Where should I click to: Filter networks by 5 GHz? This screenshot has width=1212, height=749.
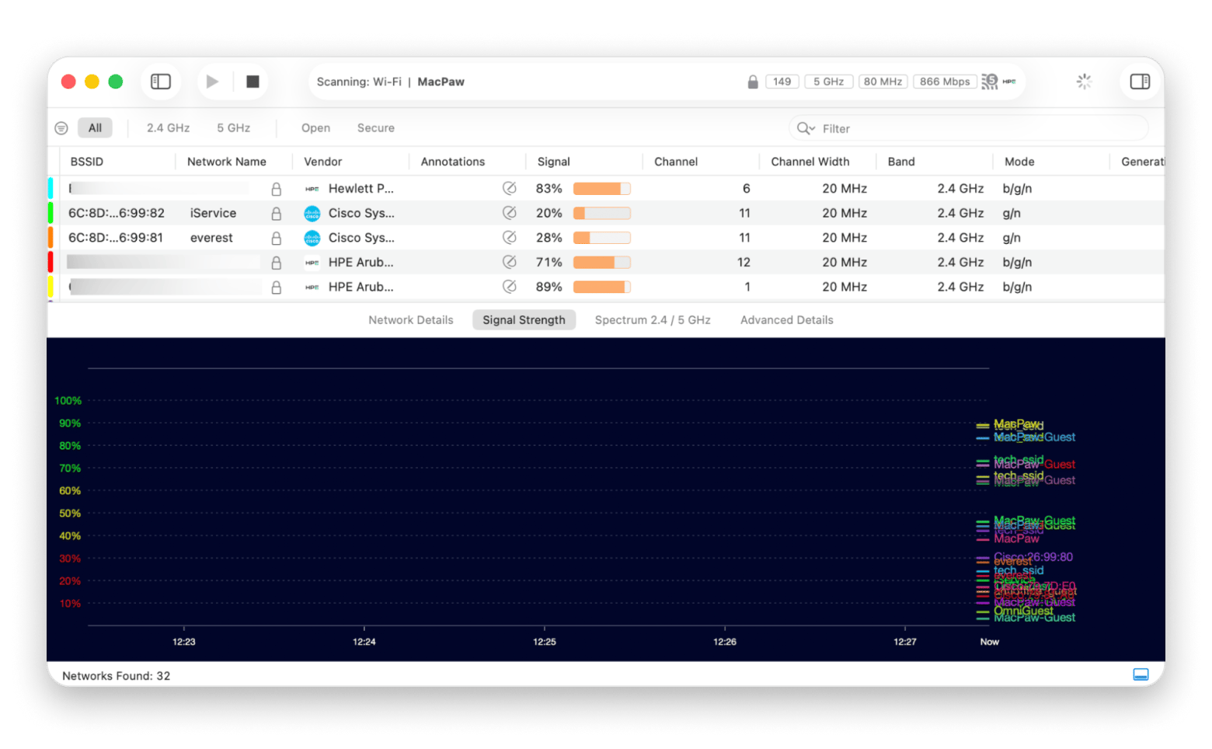click(x=233, y=128)
